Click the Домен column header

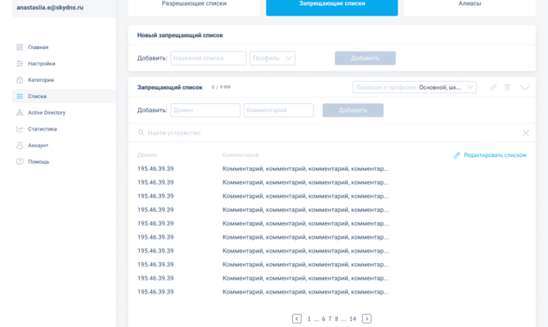[147, 155]
